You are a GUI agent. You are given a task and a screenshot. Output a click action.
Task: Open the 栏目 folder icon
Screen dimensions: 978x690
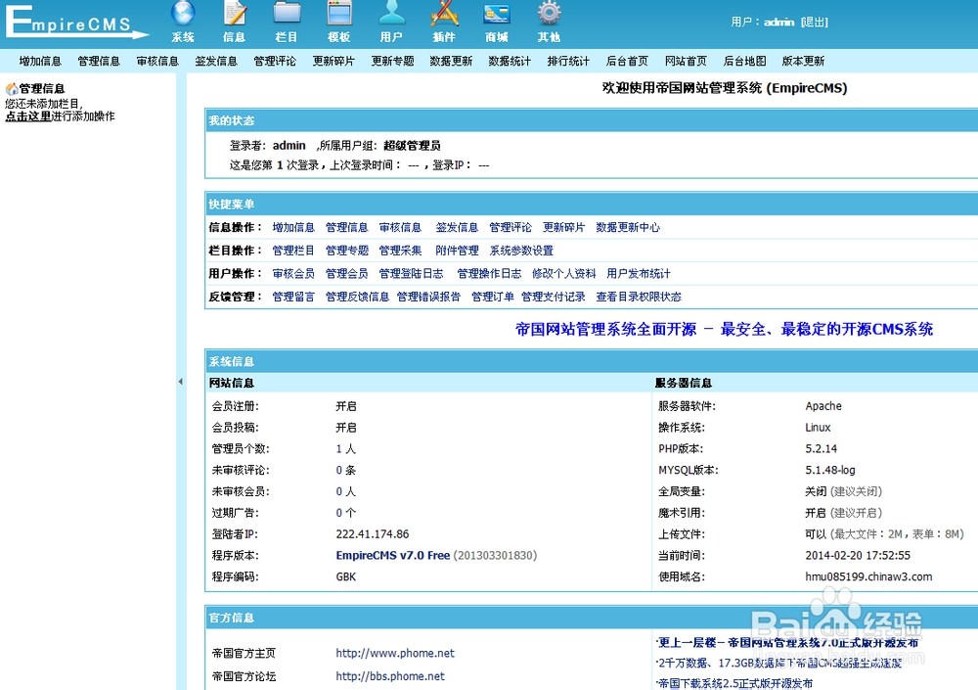tap(287, 13)
